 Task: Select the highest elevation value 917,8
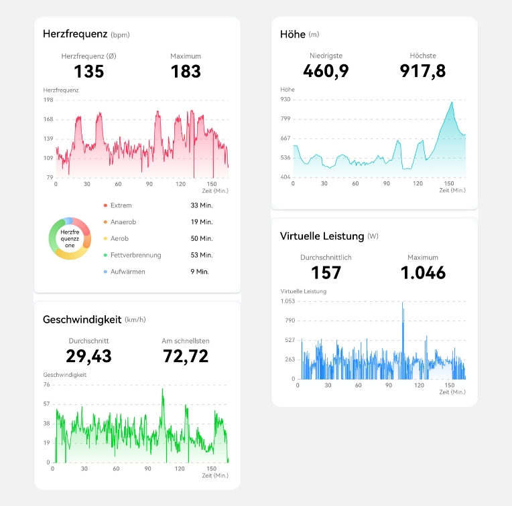tap(423, 70)
